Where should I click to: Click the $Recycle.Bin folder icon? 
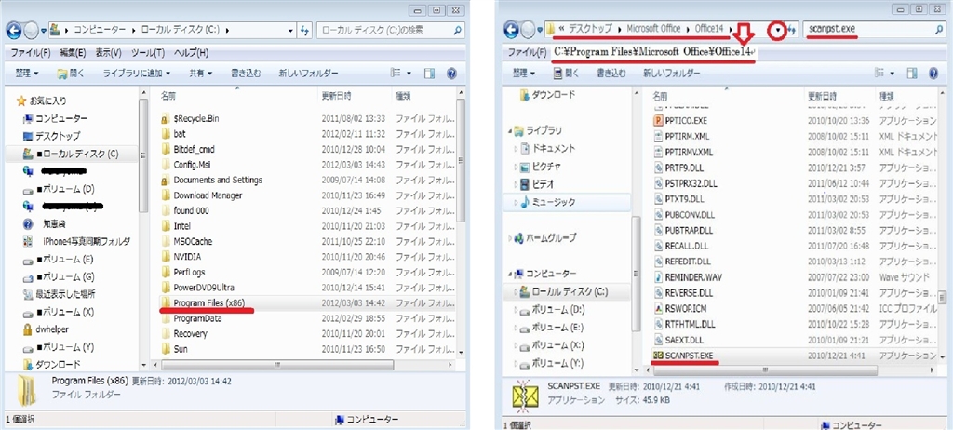click(165, 118)
